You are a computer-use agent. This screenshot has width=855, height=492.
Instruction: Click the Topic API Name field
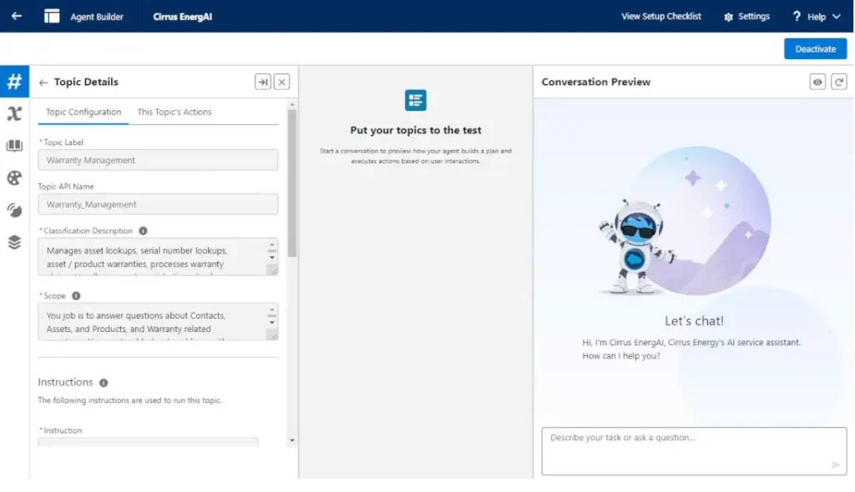coord(158,204)
